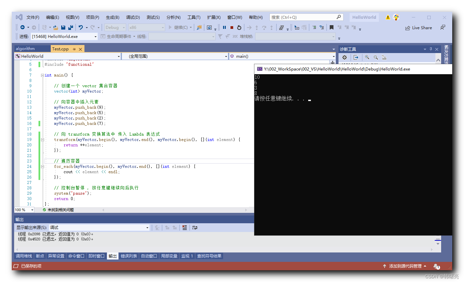The height and width of the screenshot is (282, 464).
Task: Click the Save All icon in the toolbar
Action: click(x=71, y=27)
